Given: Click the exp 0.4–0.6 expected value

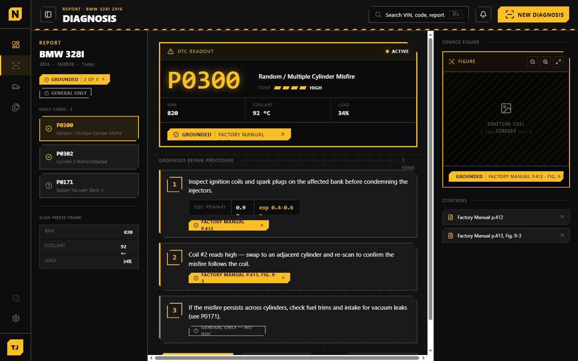Looking at the screenshot, I should 276,208.
